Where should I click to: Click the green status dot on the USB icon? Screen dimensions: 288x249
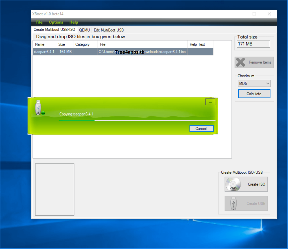[x=43, y=112]
